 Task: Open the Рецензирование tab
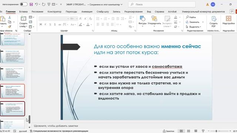tap(133, 11)
